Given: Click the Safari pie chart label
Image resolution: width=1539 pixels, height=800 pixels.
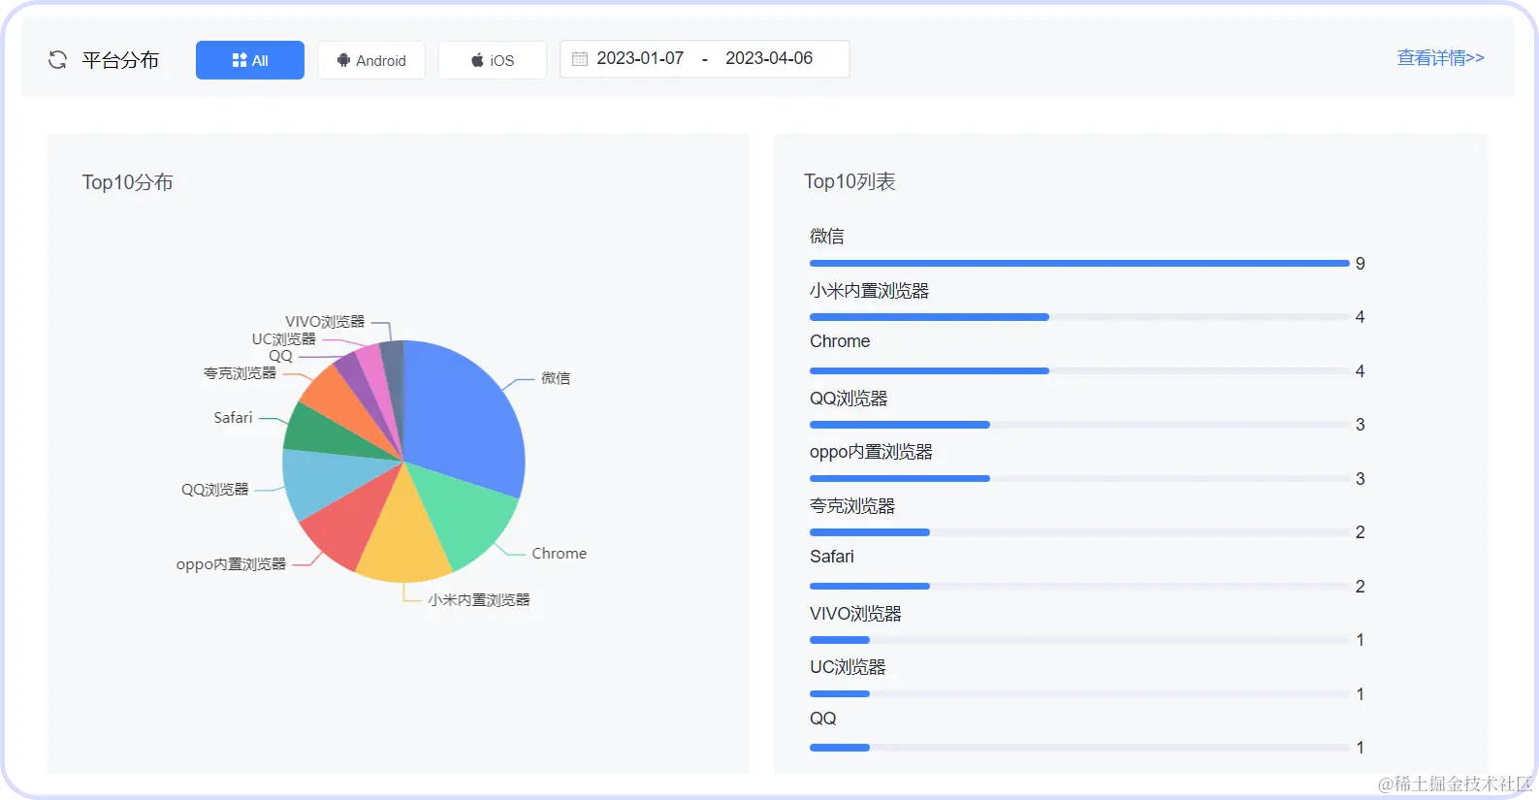Looking at the screenshot, I should pos(233,418).
